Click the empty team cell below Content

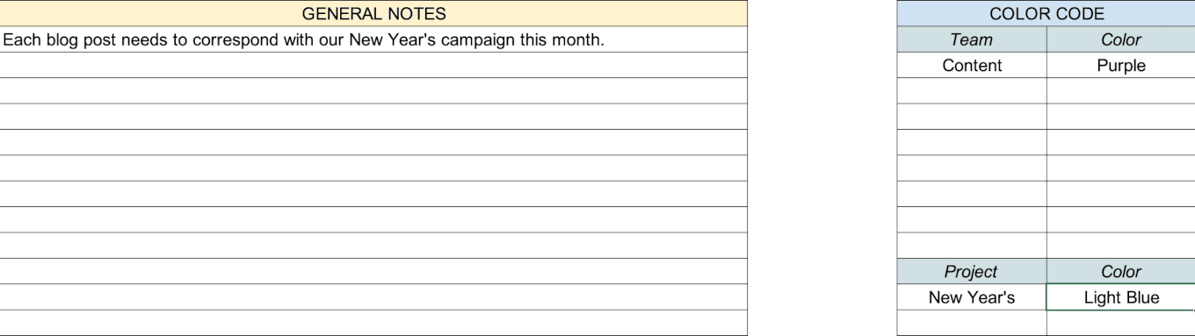[x=972, y=91]
